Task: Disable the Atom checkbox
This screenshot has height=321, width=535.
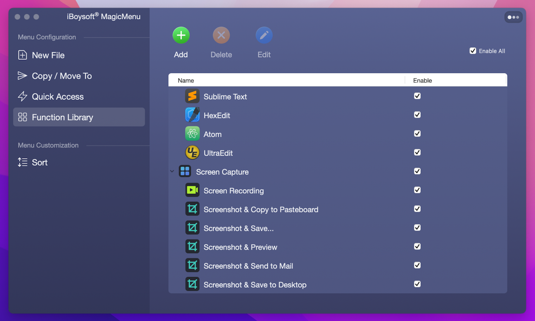Action: (x=417, y=133)
